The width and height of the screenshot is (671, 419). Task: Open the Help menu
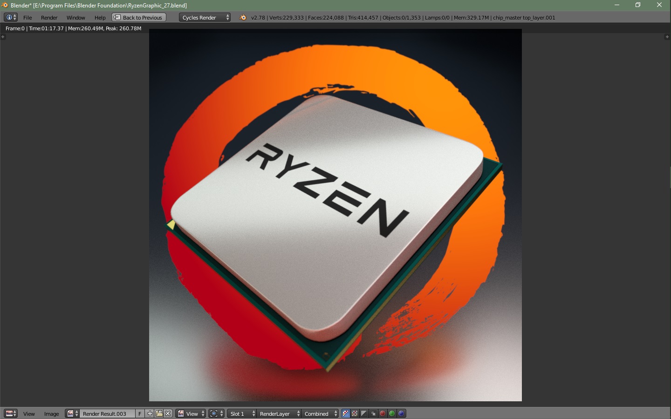[x=100, y=18]
